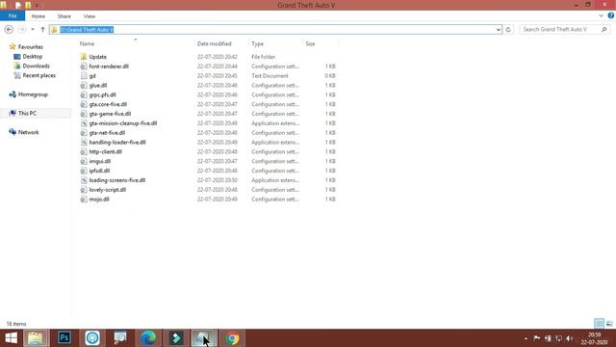Switch to the View ribbon tab
This screenshot has width=616, height=347.
pyautogui.click(x=90, y=16)
